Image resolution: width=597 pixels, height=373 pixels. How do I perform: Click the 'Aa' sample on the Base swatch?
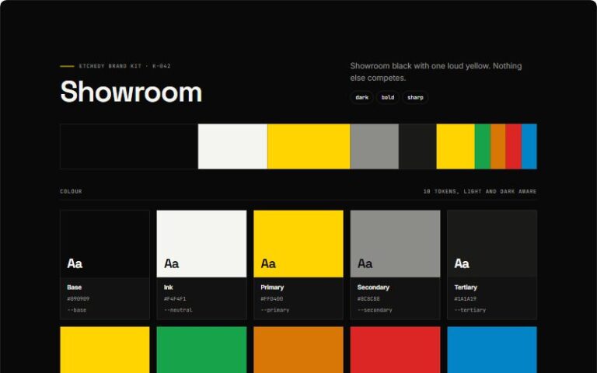click(x=75, y=263)
